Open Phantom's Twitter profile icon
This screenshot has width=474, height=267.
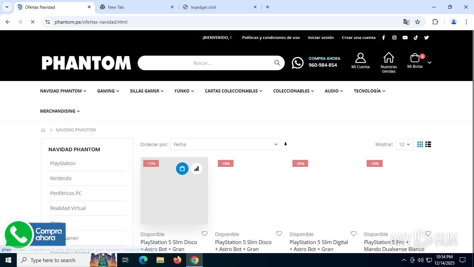tap(427, 38)
